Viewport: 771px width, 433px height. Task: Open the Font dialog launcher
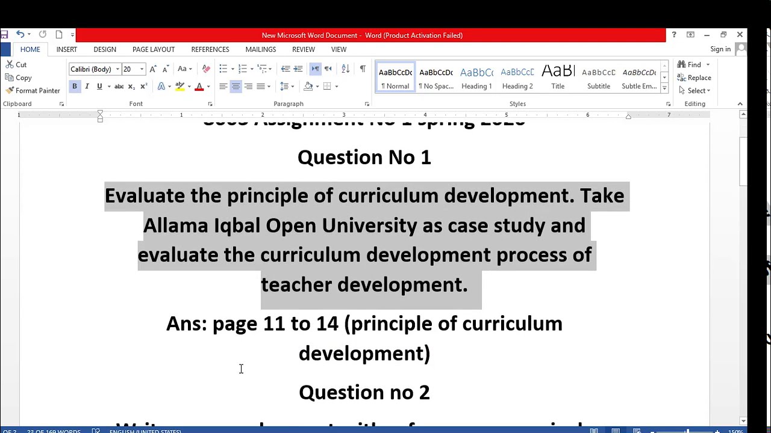pyautogui.click(x=210, y=104)
